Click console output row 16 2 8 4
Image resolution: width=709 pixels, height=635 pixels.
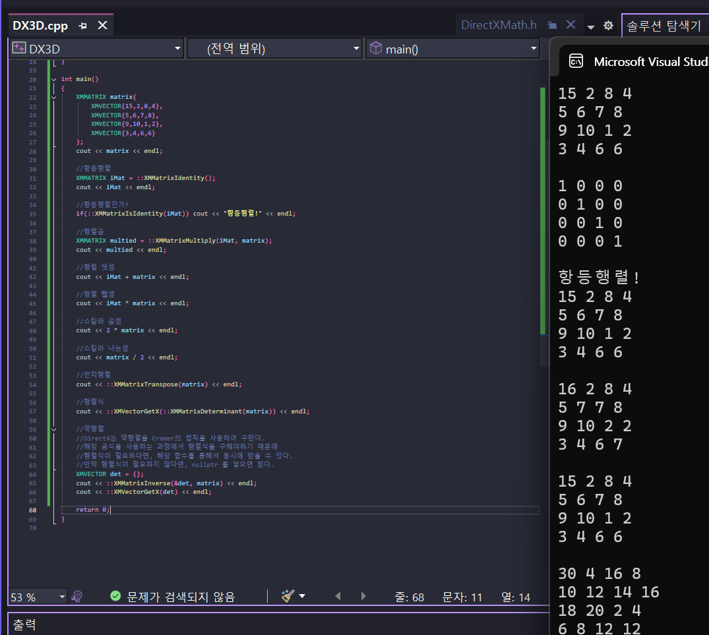[595, 388]
